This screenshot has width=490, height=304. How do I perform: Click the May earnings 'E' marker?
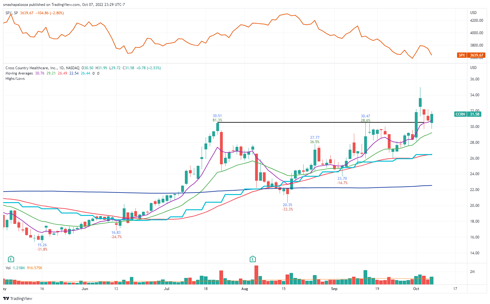click(x=11, y=259)
